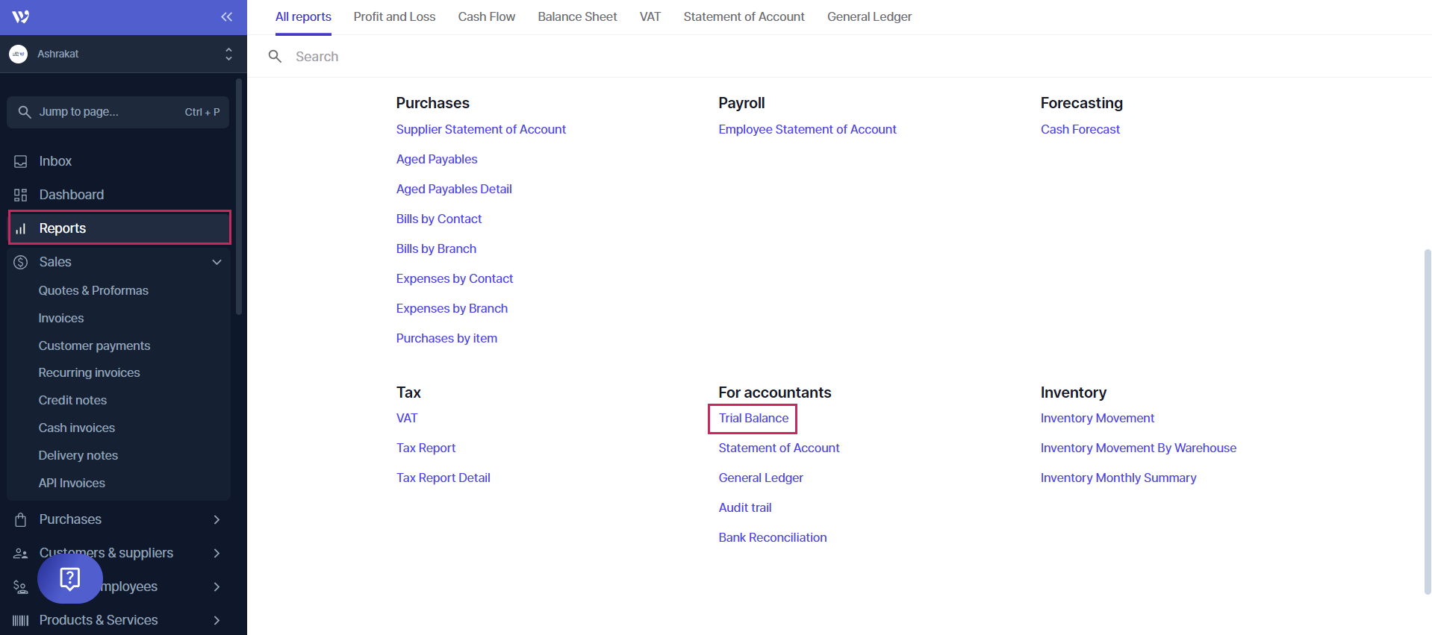The height and width of the screenshot is (635, 1432).
Task: Collapse the Sales menu section
Action: coord(217,262)
